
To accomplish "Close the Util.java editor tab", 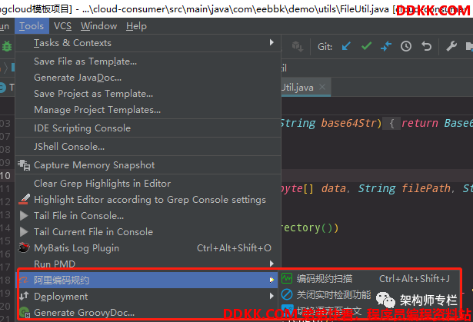I will [x=322, y=87].
